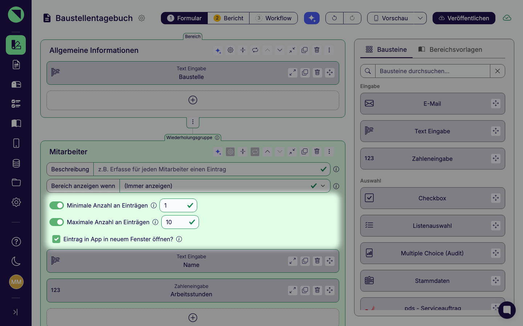
Task: Open settings gear of Allgemeine Informationen
Action: pyautogui.click(x=230, y=50)
